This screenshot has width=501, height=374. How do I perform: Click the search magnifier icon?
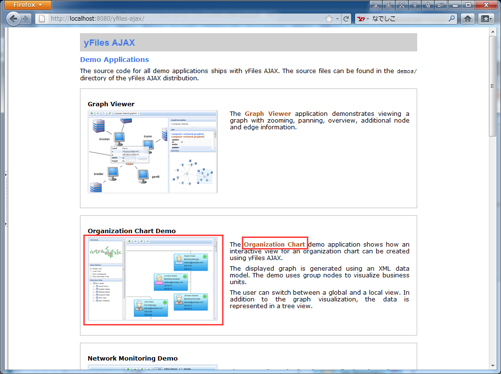pyautogui.click(x=452, y=19)
